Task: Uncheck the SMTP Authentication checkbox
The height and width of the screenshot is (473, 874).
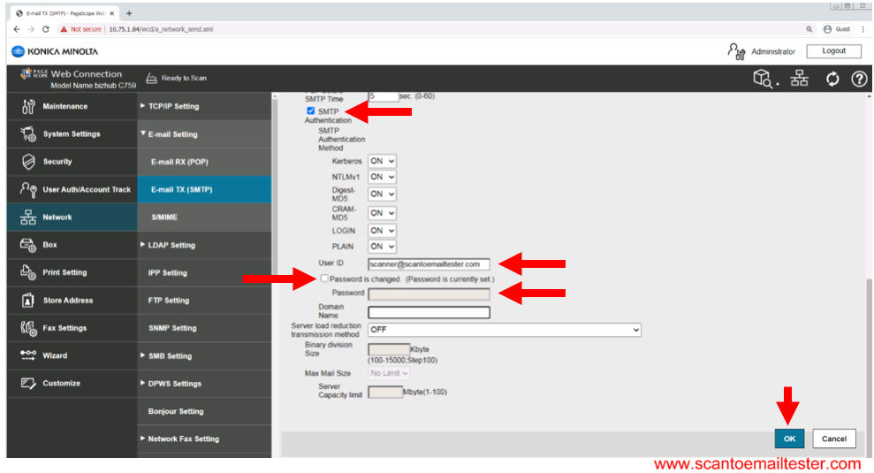Action: pos(311,111)
